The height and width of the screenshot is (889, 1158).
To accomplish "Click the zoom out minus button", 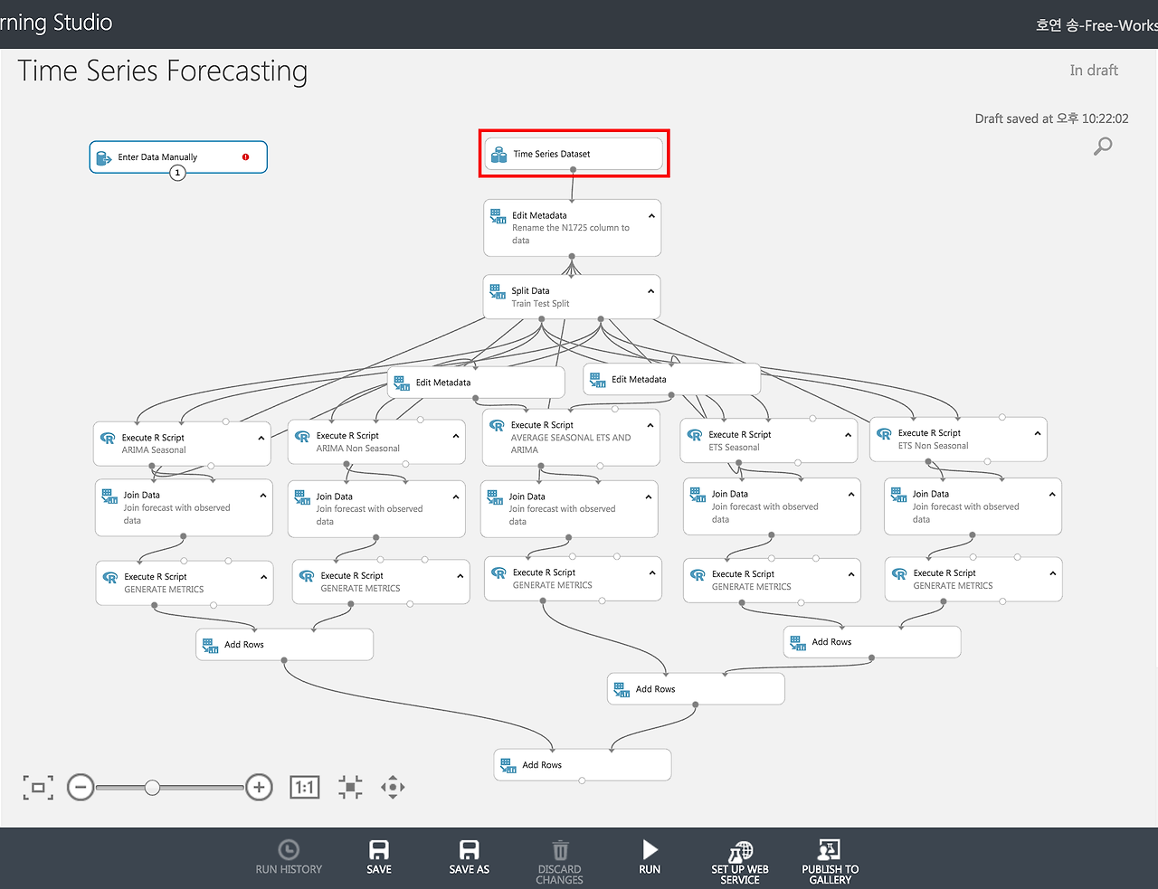I will pyautogui.click(x=81, y=788).
